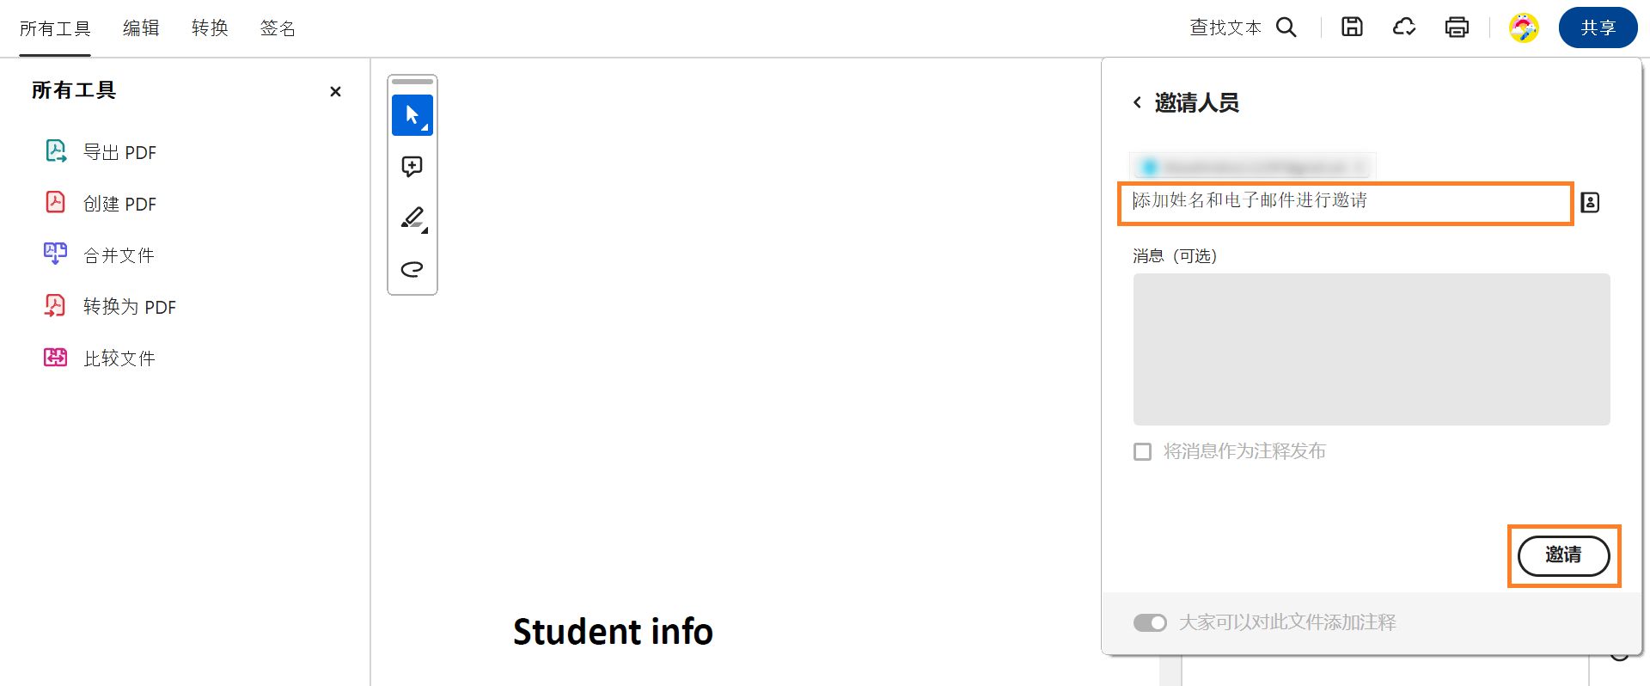Click the add comment tool icon
Image resolution: width=1650 pixels, height=686 pixels.
click(412, 166)
